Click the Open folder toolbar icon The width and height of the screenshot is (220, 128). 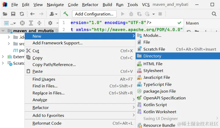click(x=5, y=14)
